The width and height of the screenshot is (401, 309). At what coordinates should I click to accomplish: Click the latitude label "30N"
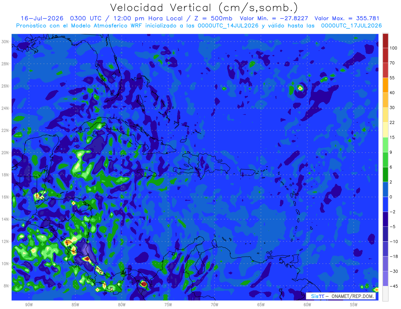6,41
